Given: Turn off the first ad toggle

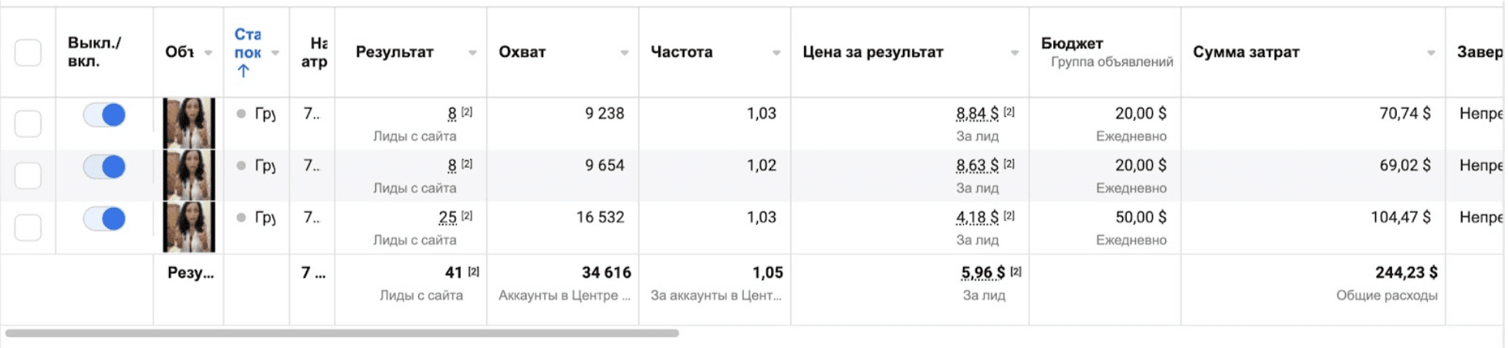Looking at the screenshot, I should (x=104, y=115).
